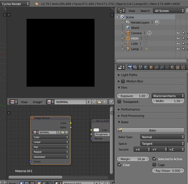
Task: Open image editor View menu
Action: coord(24,102)
